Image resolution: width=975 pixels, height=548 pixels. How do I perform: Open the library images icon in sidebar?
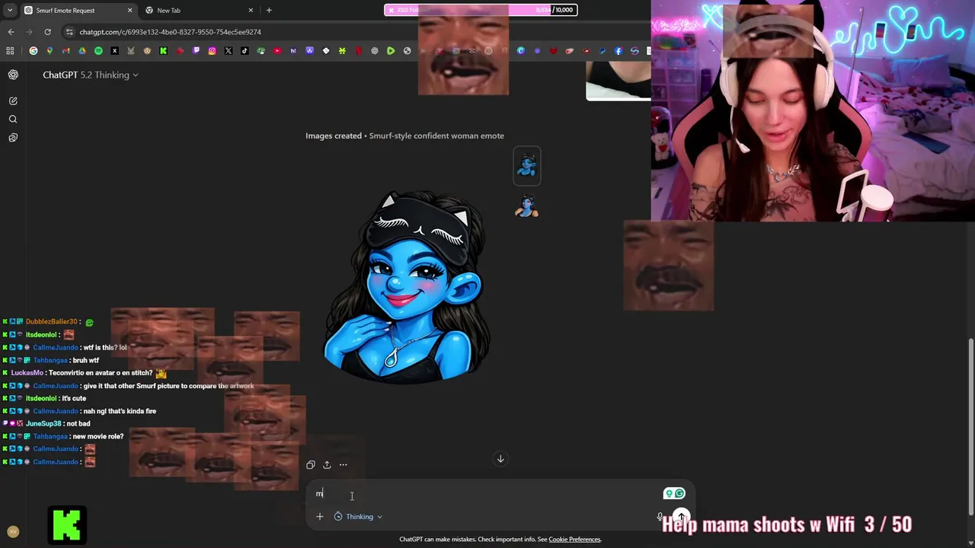13,138
